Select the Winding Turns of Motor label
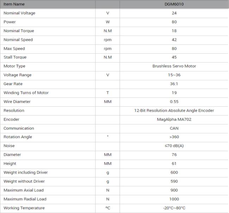 (26, 93)
